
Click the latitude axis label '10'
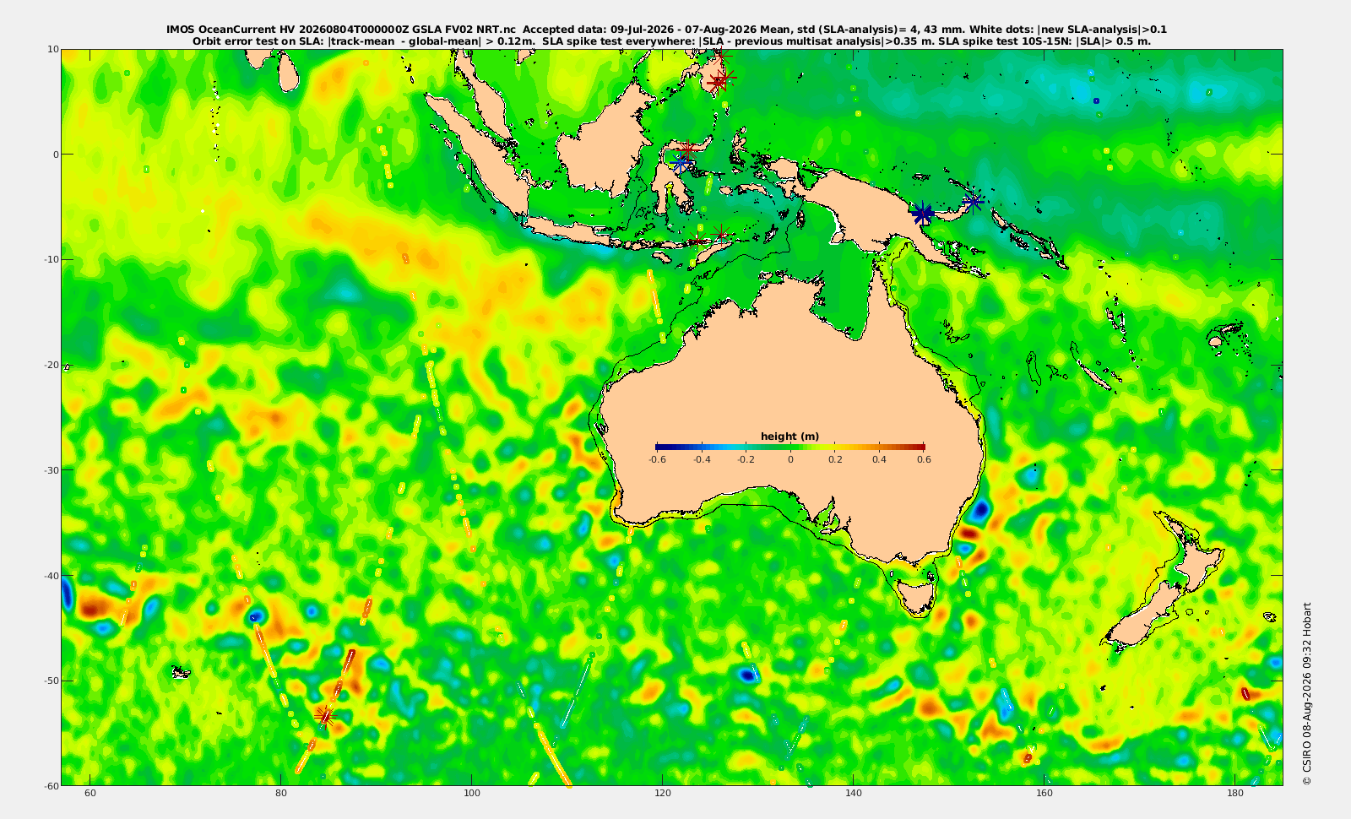click(53, 49)
